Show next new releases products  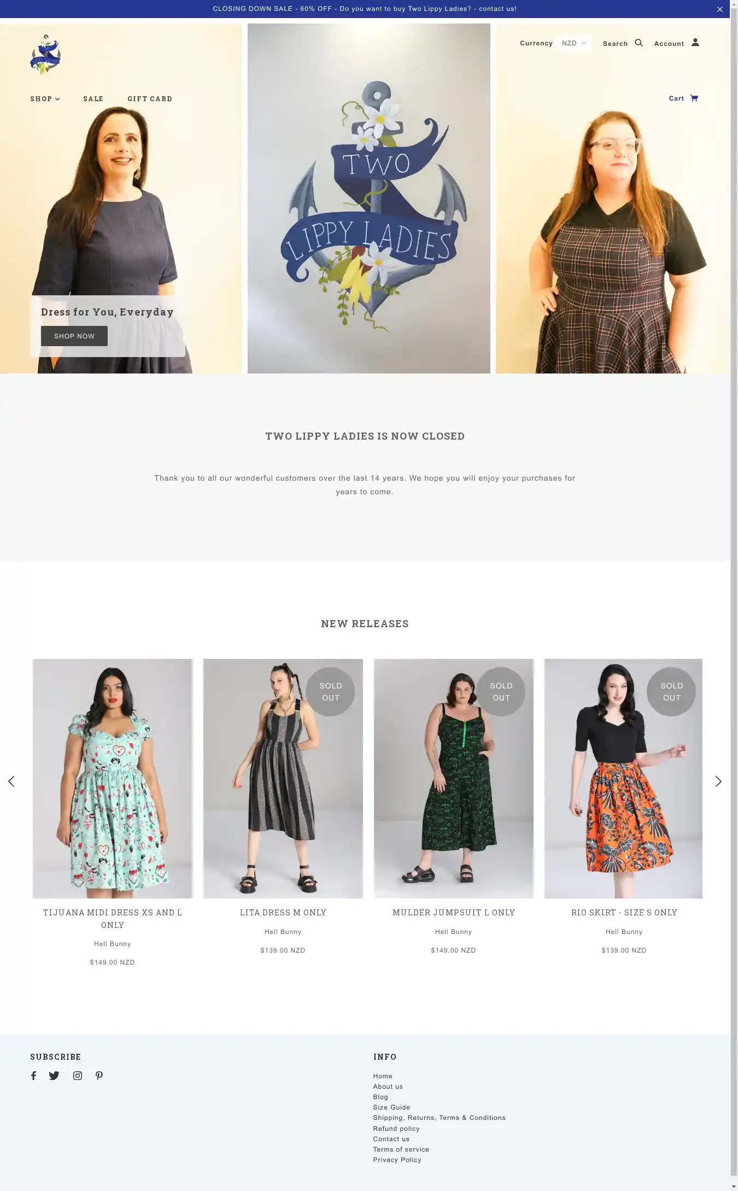tap(718, 781)
